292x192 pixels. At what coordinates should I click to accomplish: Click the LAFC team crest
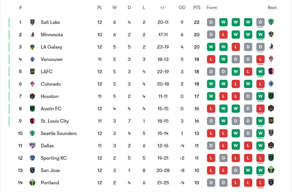click(32, 72)
